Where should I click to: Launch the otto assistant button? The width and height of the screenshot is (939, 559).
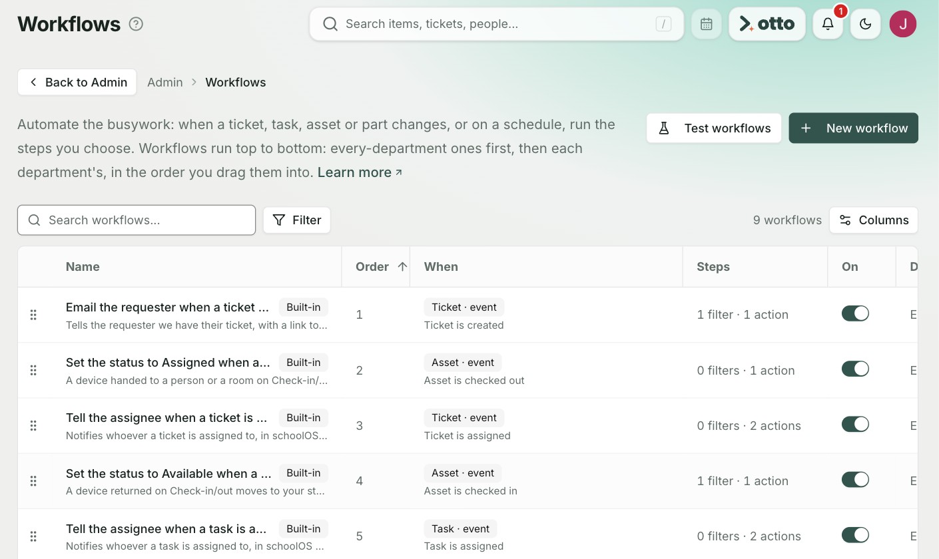pyautogui.click(x=767, y=24)
